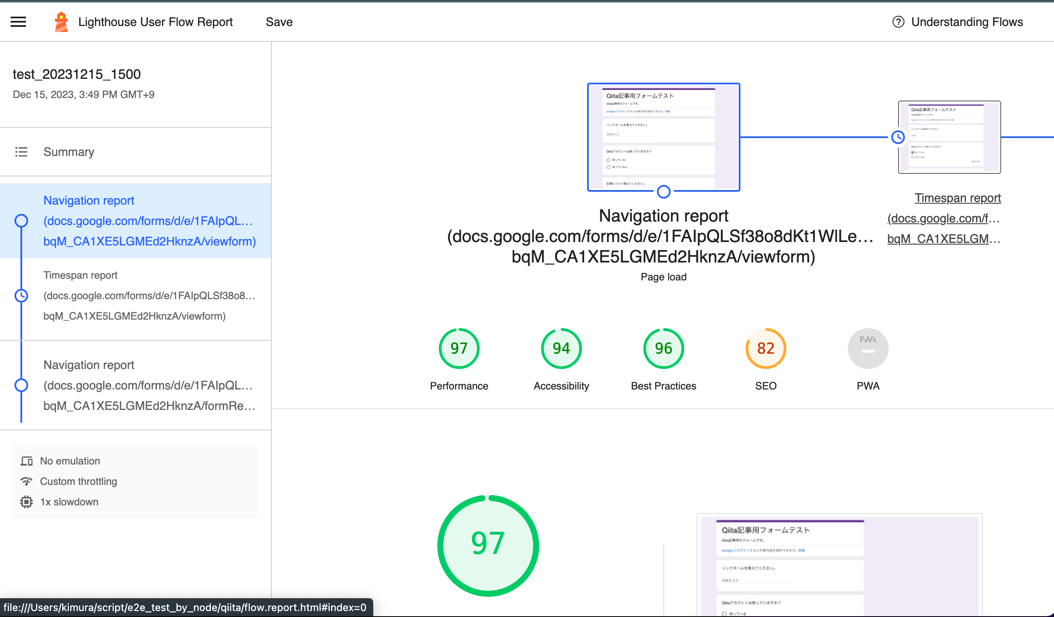The image size is (1054, 617).
Task: Open the Timespan report link at right
Action: click(957, 198)
